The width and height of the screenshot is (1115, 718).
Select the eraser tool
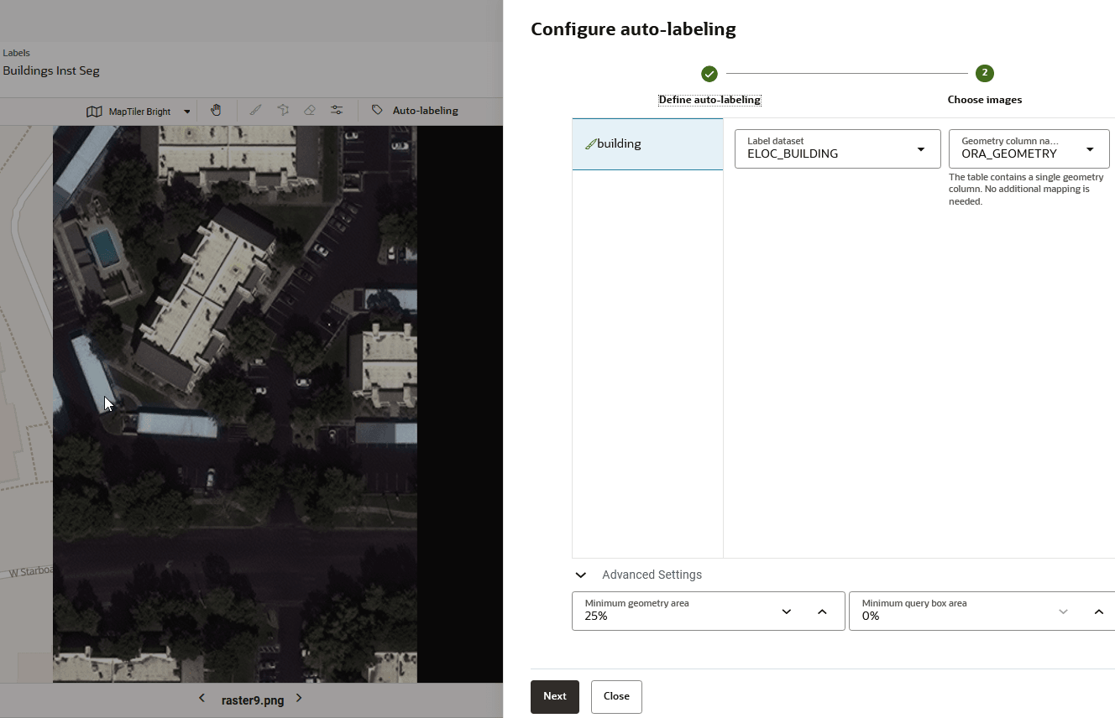310,110
